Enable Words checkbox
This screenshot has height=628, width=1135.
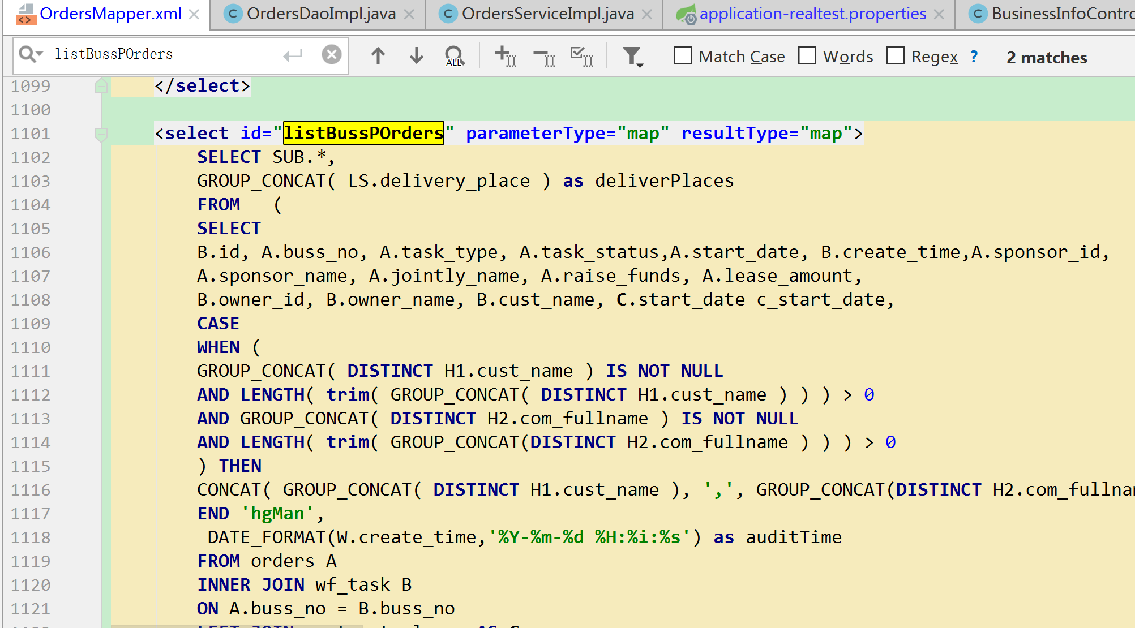pyautogui.click(x=807, y=56)
